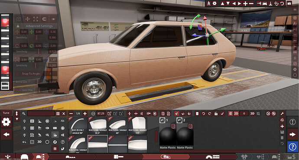Toggle 2D fixture mode
The height and width of the screenshot is (160, 299).
pyautogui.click(x=236, y=113)
